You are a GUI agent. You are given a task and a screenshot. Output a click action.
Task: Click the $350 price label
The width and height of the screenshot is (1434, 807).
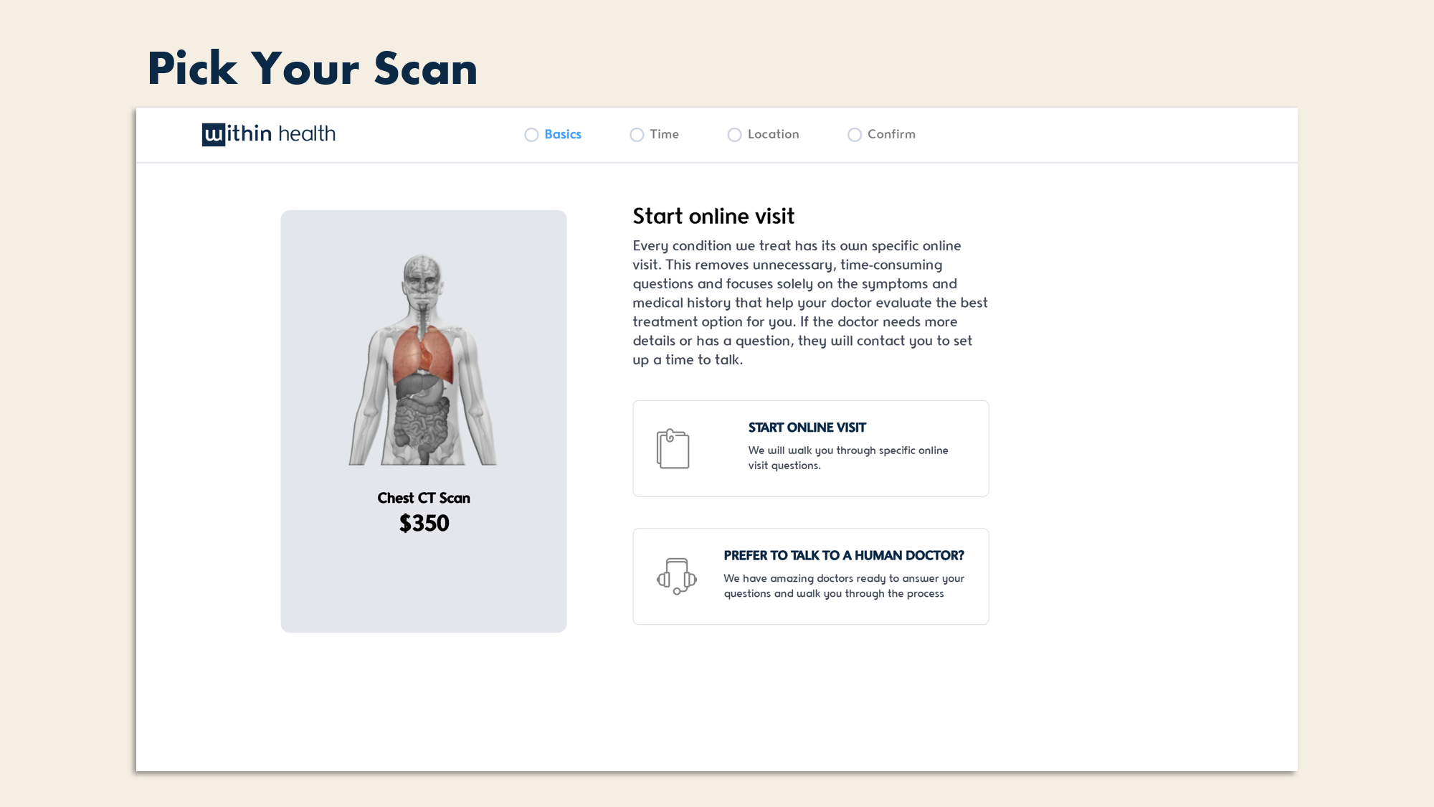point(424,524)
